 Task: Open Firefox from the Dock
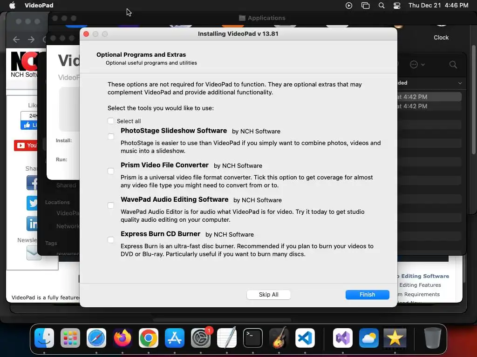tap(123, 338)
